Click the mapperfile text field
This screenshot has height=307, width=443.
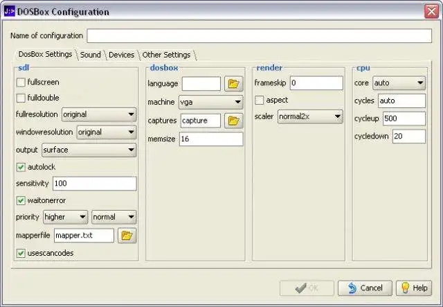pos(84,236)
